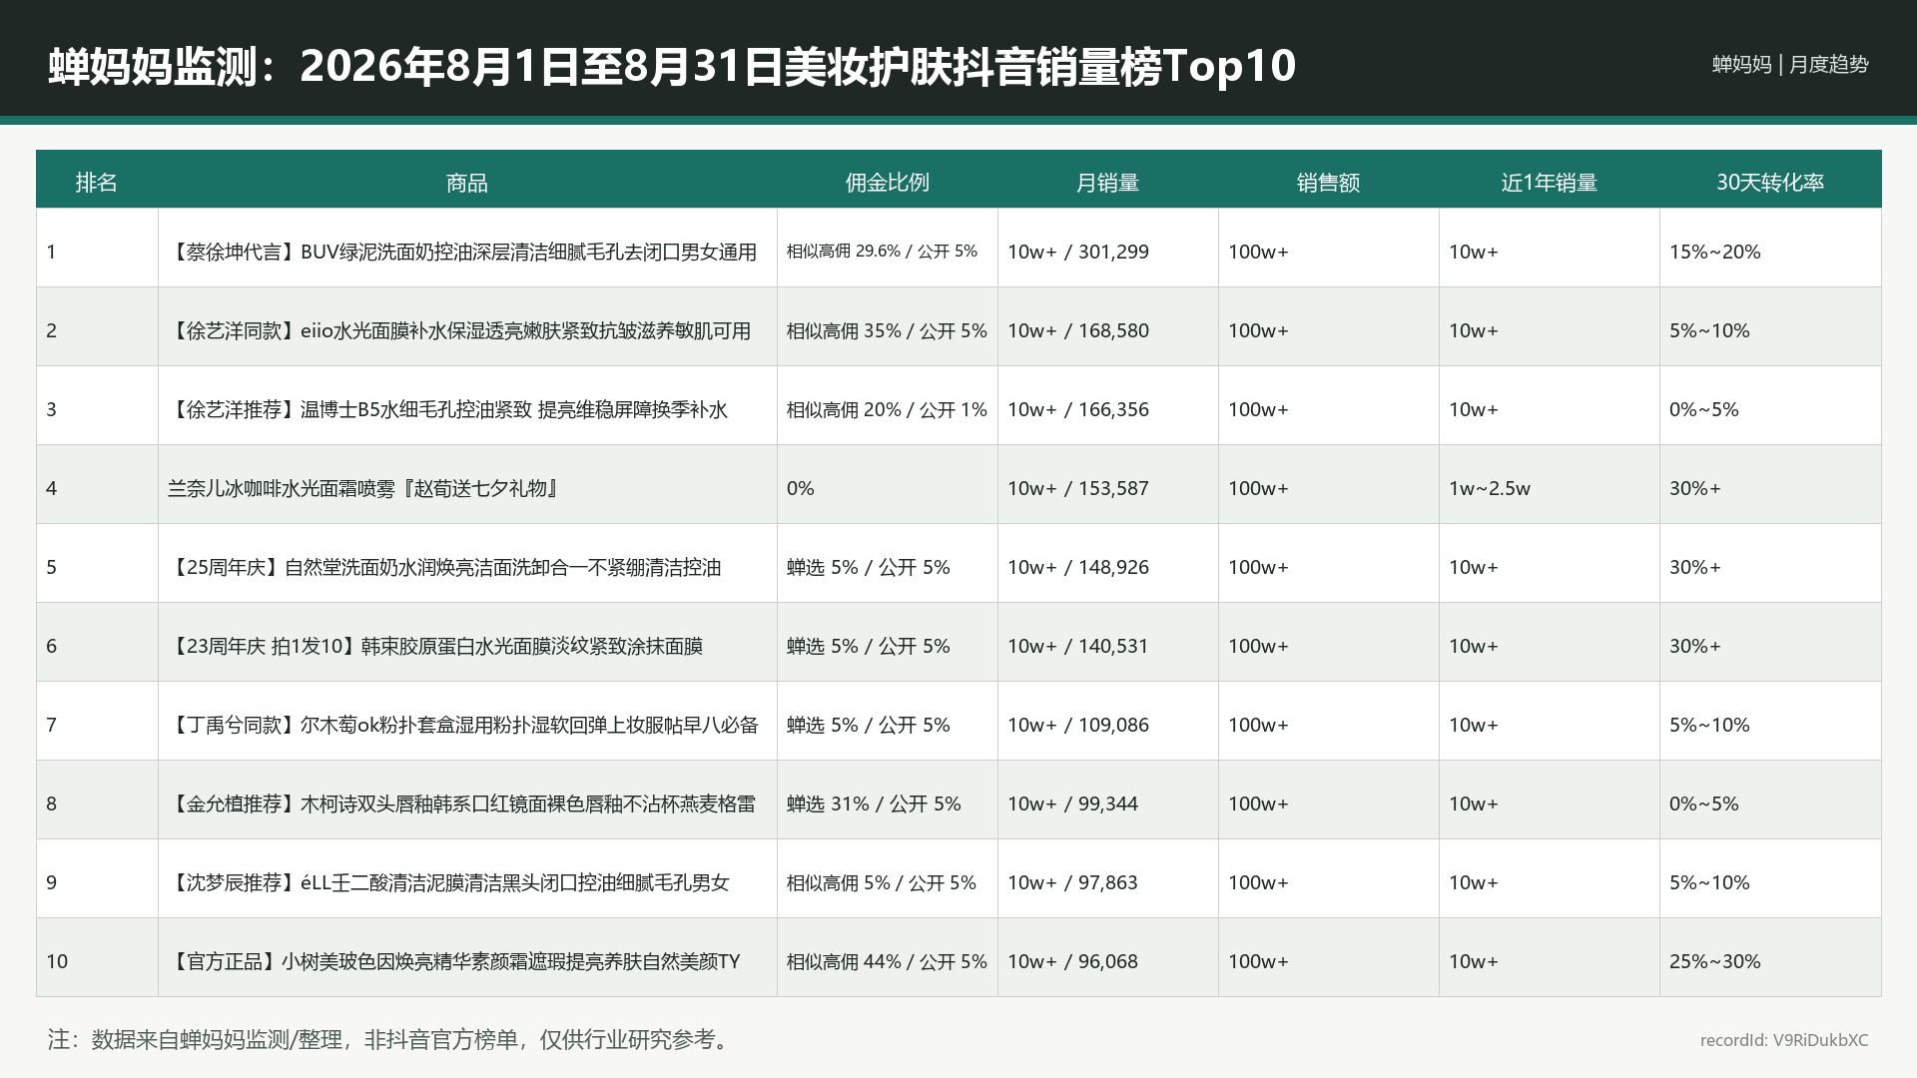1917x1078 pixels.
Task: Click monthly sales 10w+ / 99,344
Action: tap(1073, 804)
